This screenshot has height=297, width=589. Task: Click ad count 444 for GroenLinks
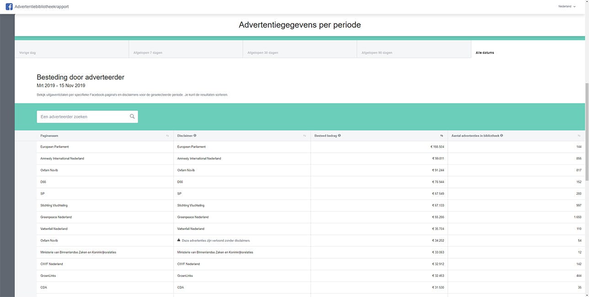point(579,276)
